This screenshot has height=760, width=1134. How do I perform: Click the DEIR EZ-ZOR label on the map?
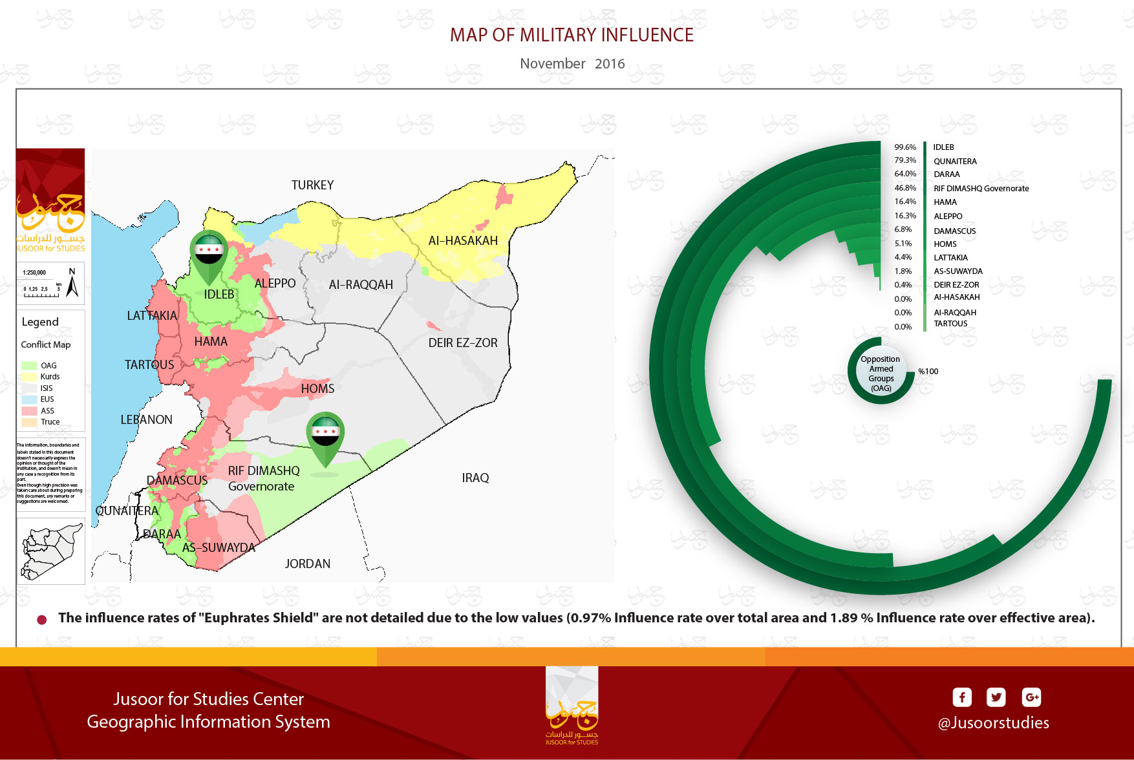[463, 343]
